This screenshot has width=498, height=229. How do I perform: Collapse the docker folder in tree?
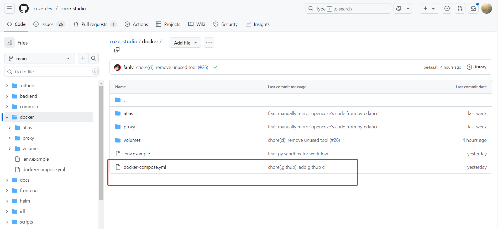coord(7,117)
